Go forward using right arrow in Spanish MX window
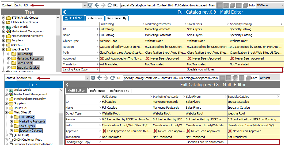Image resolution: width=285 pixels, height=146 pixels. click(x=106, y=78)
